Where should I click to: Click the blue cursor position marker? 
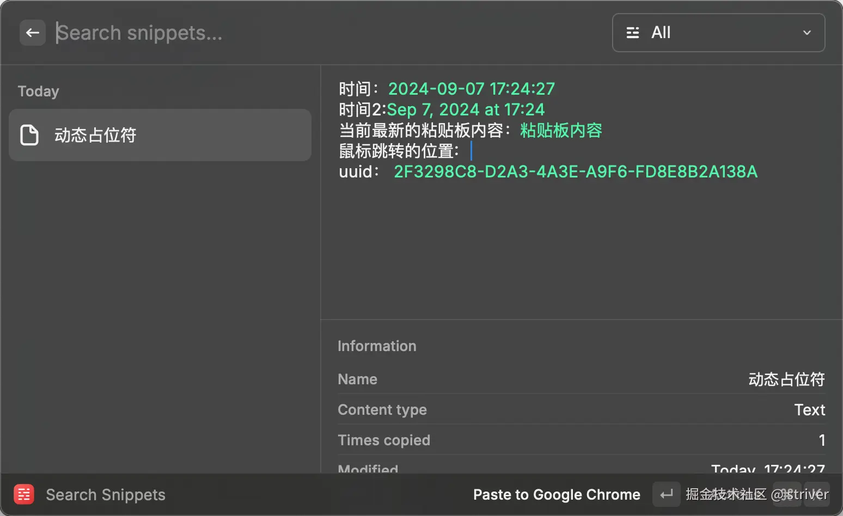471,151
